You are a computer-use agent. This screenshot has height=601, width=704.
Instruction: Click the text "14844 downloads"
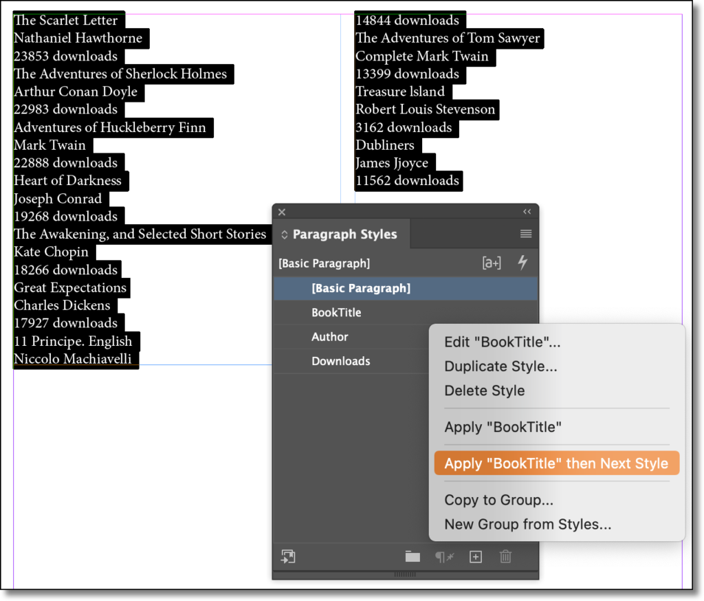407,20
